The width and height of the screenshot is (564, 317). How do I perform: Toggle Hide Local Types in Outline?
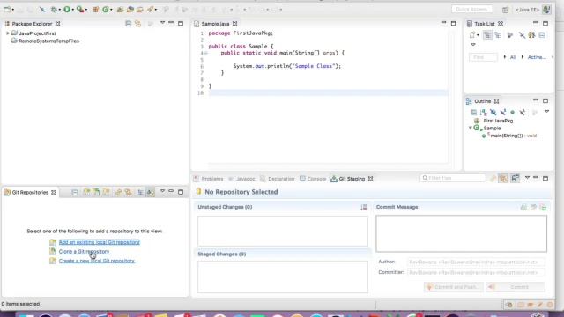523,113
